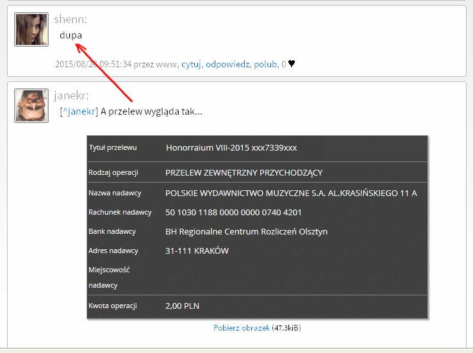Select 'BH Regionalne Centrum Rozliczeń Olsztyn'
473x353 pixels.
246,232
